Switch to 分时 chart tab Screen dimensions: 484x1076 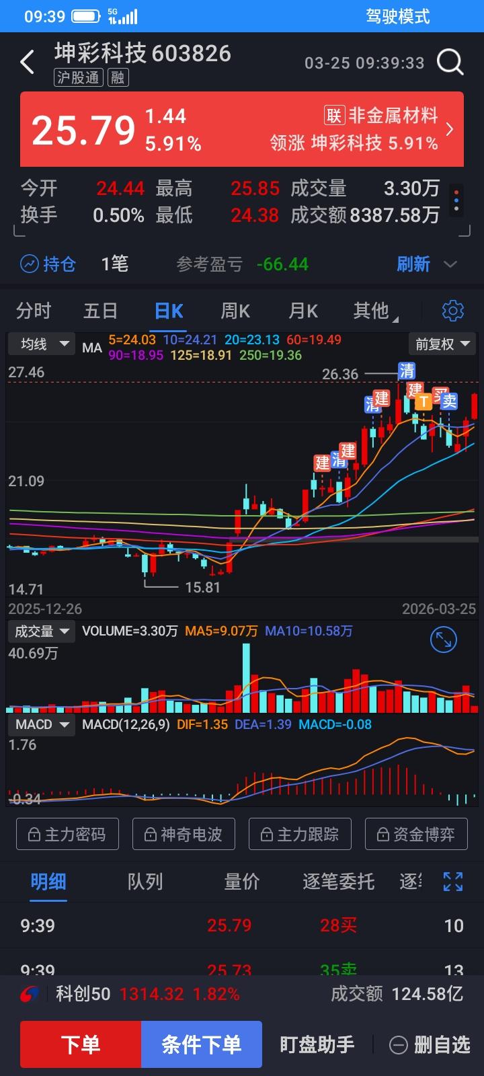(x=34, y=311)
